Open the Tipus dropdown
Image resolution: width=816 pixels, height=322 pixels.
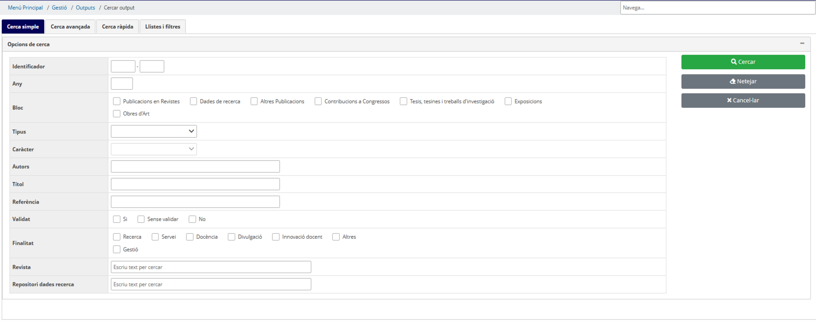tap(153, 131)
